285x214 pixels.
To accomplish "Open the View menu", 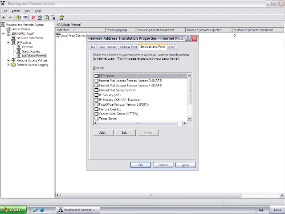I will (27, 11).
